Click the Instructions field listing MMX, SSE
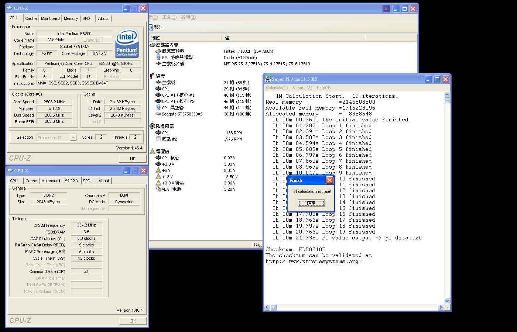This screenshot has width=517, height=332. click(x=89, y=83)
